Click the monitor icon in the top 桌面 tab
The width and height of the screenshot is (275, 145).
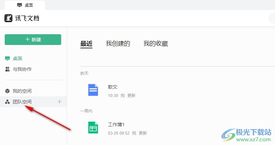pos(19,5)
